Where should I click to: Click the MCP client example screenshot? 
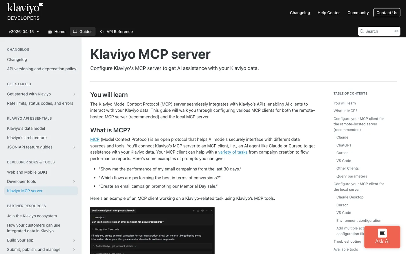(x=152, y=230)
